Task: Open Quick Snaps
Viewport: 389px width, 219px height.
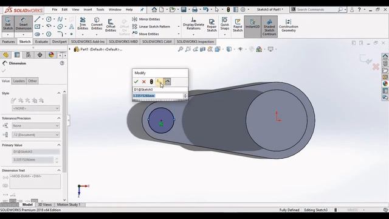Action: (x=224, y=24)
